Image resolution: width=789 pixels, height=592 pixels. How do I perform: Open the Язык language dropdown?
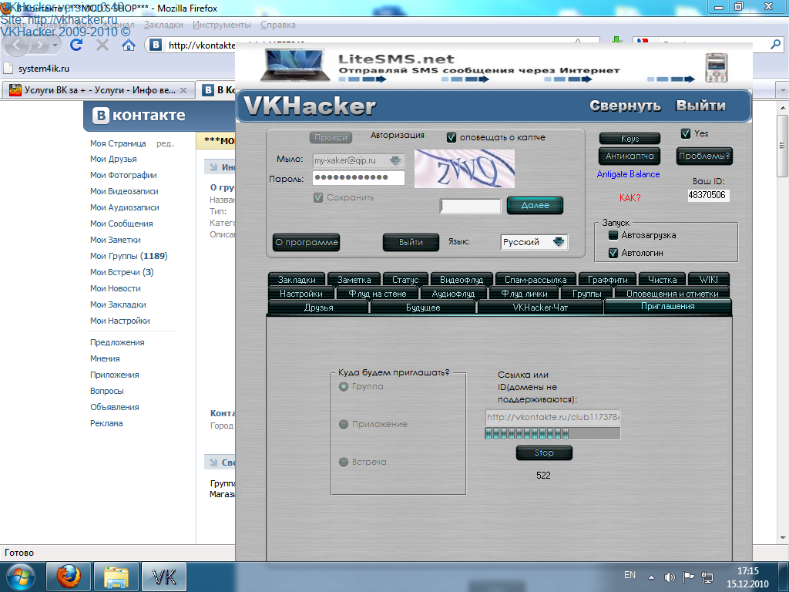pyautogui.click(x=559, y=241)
